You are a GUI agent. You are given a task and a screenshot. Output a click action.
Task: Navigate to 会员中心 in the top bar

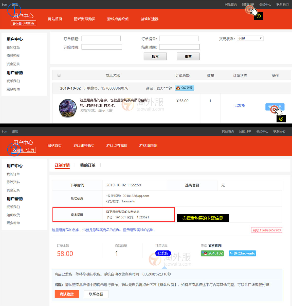coord(265,4)
